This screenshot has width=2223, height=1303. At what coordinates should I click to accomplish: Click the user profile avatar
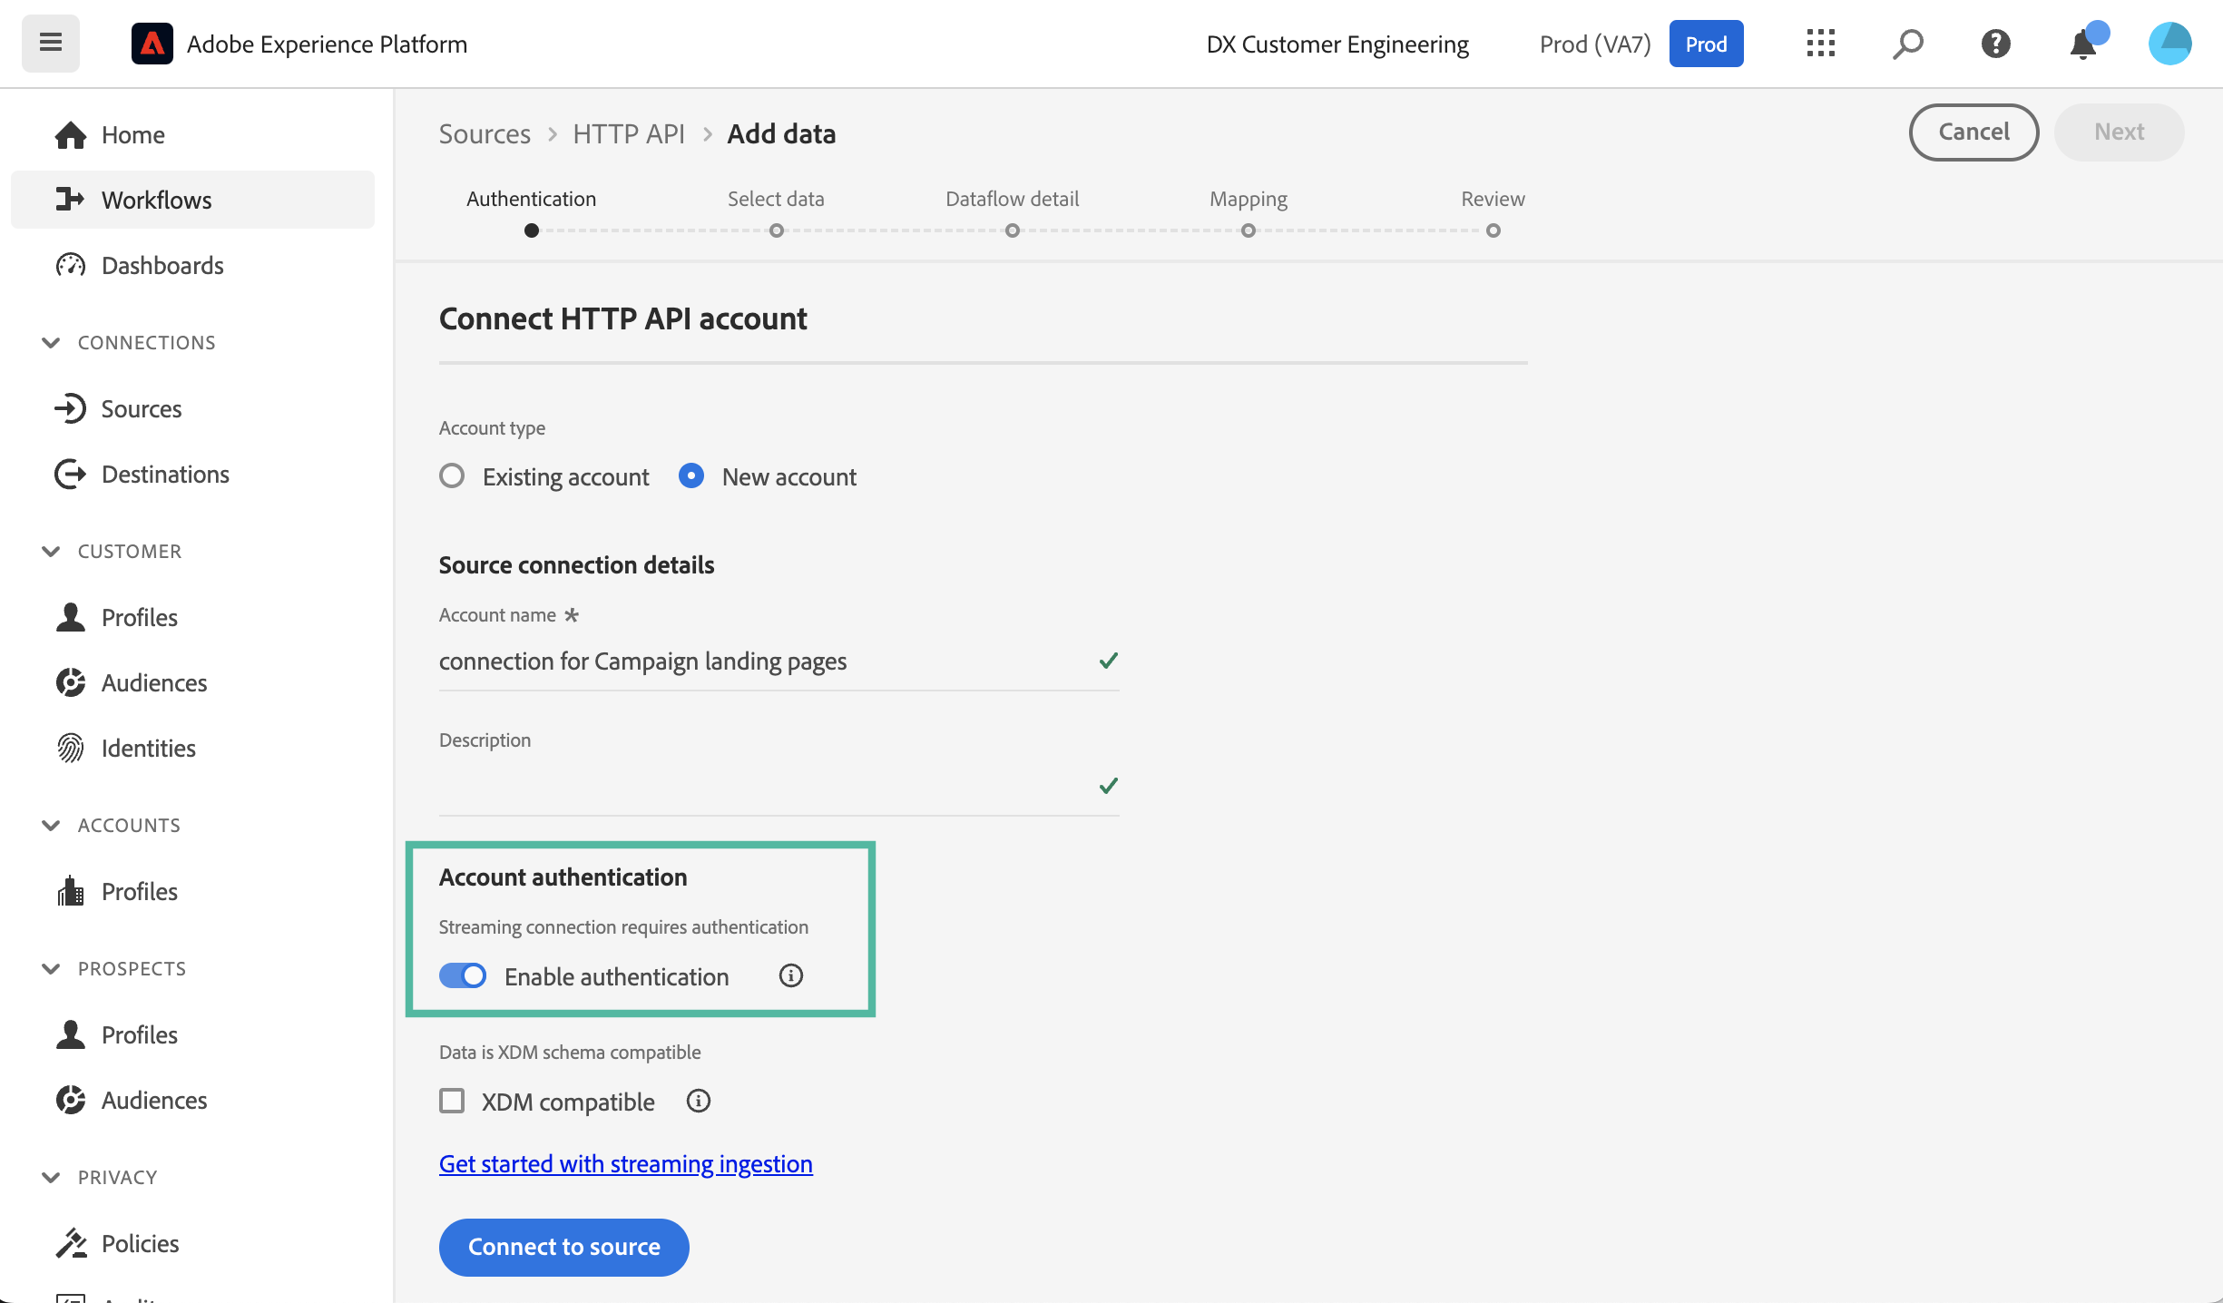2169,44
